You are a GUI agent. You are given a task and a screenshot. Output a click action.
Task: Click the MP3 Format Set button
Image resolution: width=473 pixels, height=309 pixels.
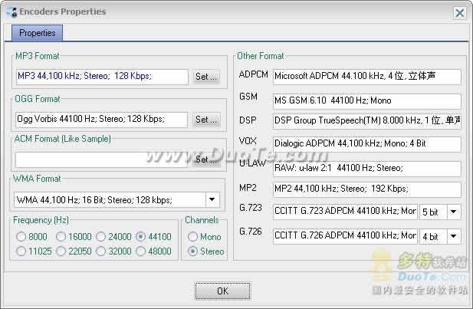(205, 77)
